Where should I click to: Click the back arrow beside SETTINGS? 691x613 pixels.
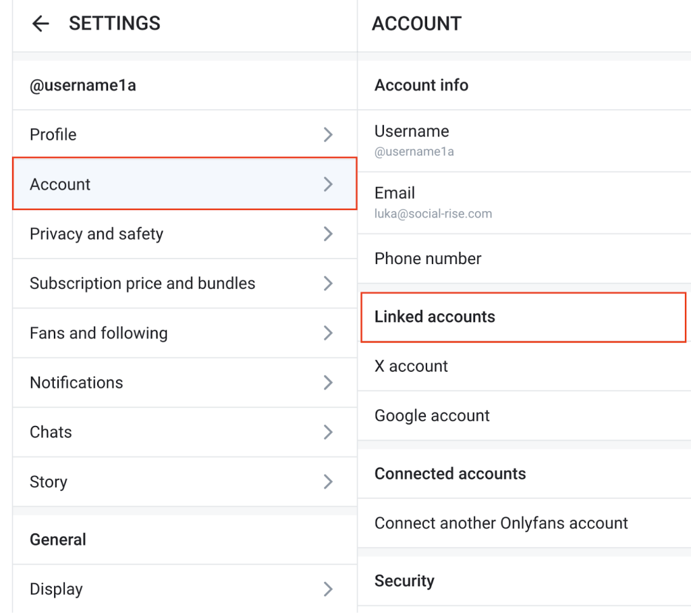[41, 24]
